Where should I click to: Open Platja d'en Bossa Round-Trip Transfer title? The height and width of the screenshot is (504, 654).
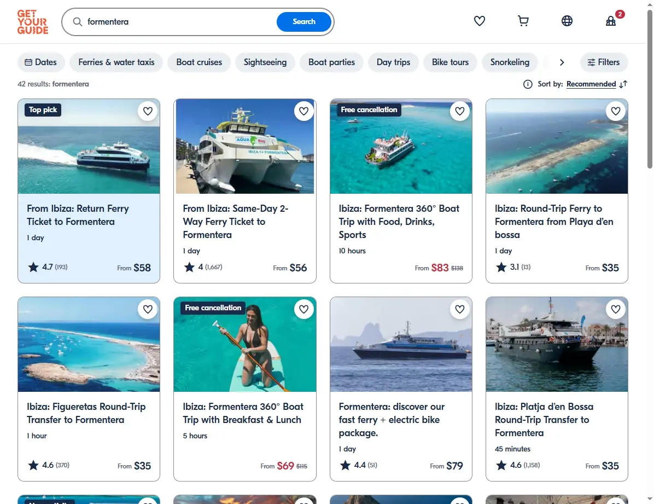coord(544,419)
